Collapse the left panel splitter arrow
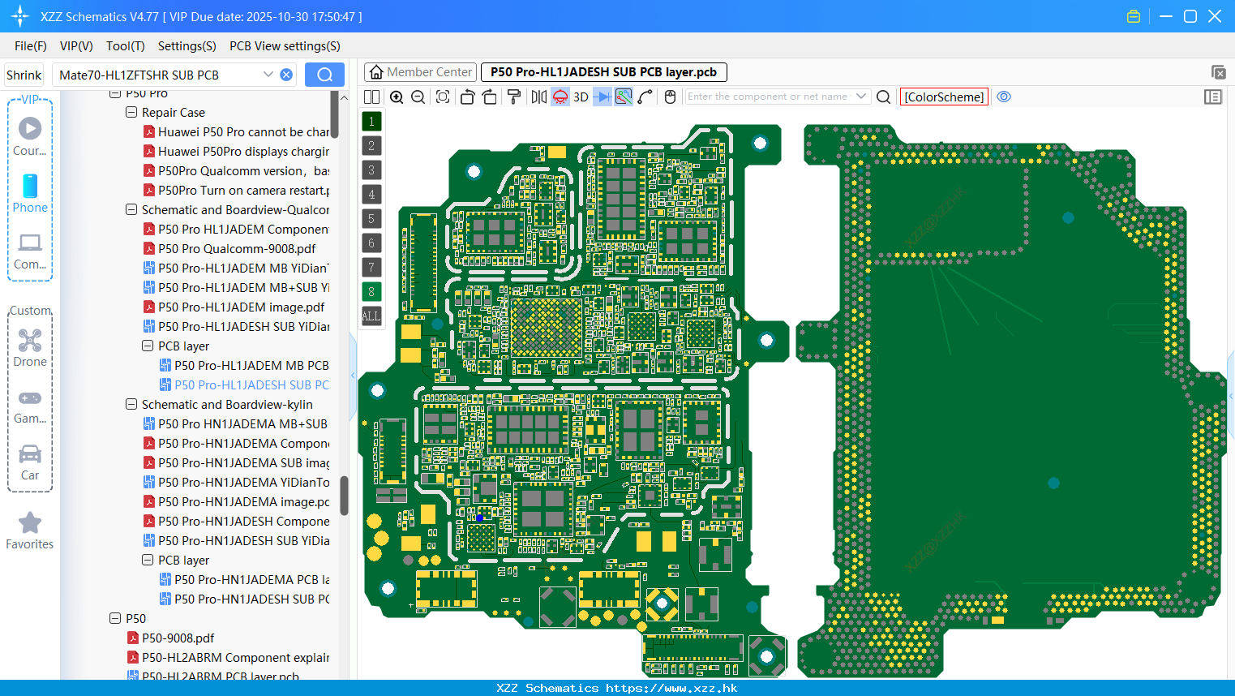 coord(353,375)
